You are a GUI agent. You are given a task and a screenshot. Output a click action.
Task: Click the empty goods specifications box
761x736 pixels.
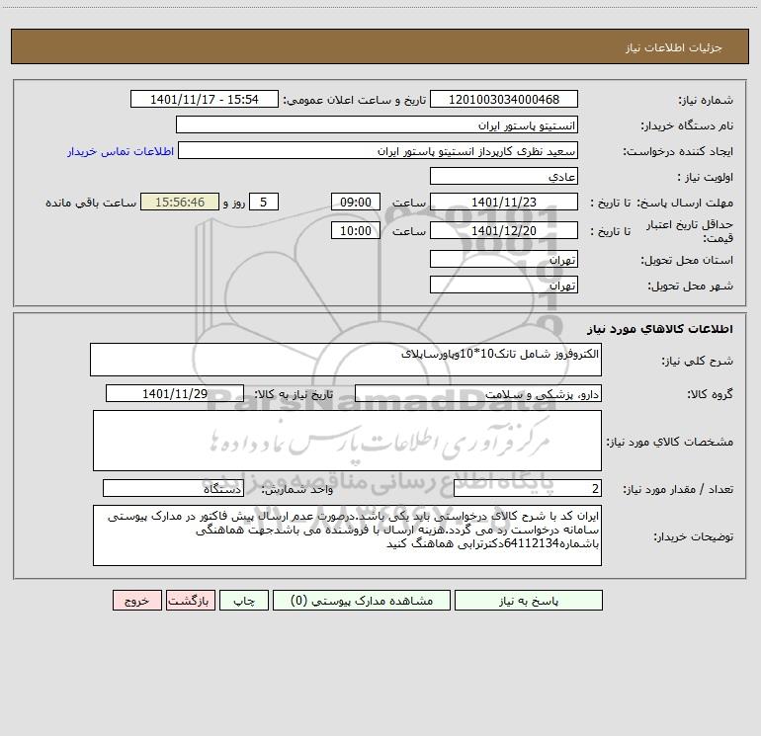[347, 441]
